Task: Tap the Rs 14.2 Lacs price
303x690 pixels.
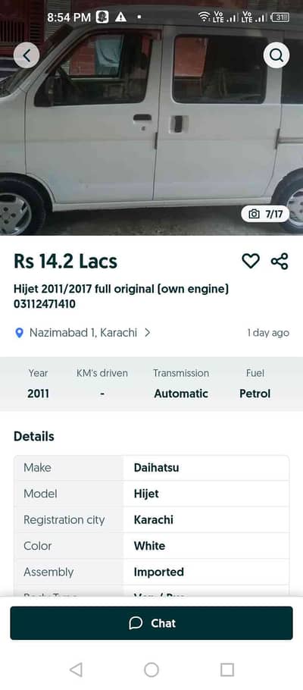Action: tap(66, 262)
